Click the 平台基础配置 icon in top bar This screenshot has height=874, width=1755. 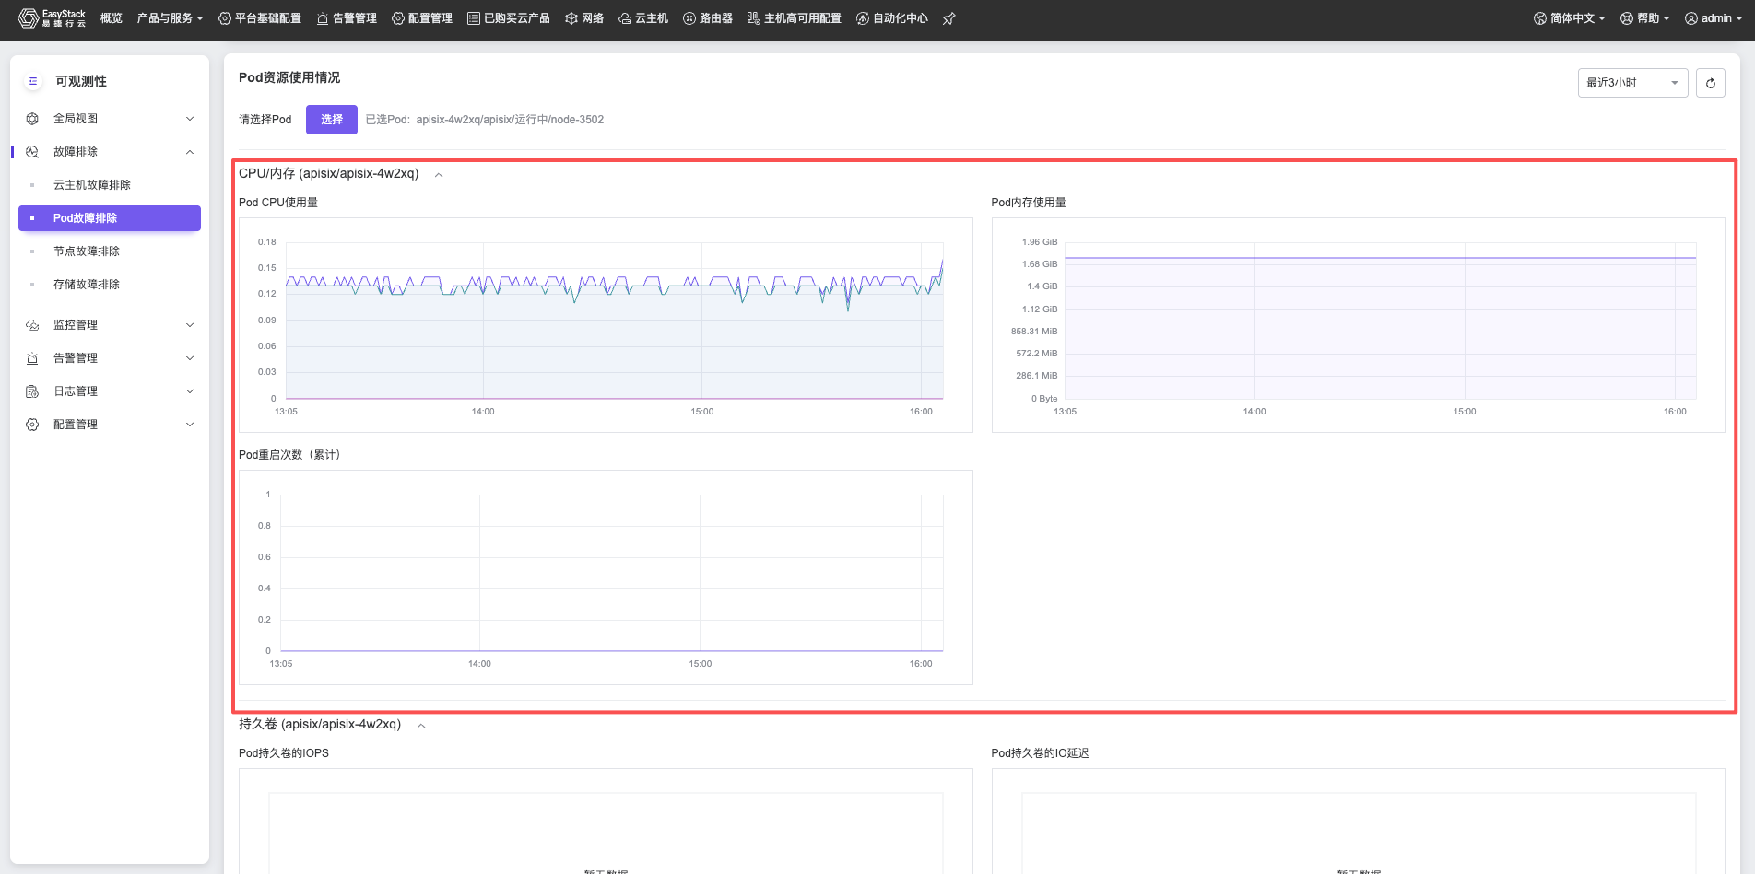click(225, 18)
